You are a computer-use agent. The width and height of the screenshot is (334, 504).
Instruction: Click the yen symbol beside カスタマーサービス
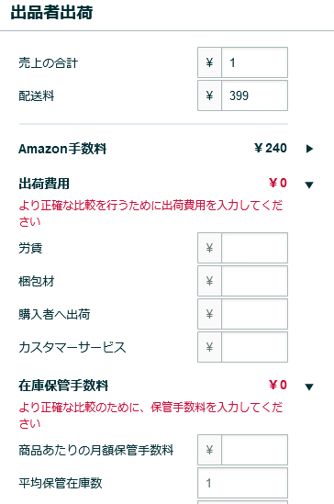coord(209,347)
